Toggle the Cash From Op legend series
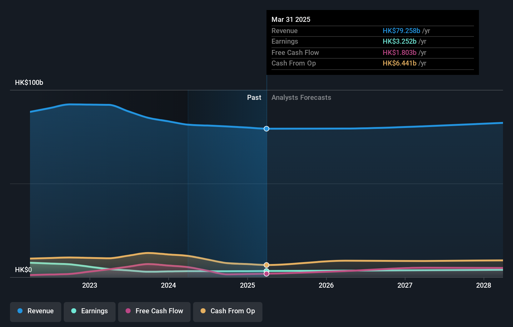 tap(228, 312)
